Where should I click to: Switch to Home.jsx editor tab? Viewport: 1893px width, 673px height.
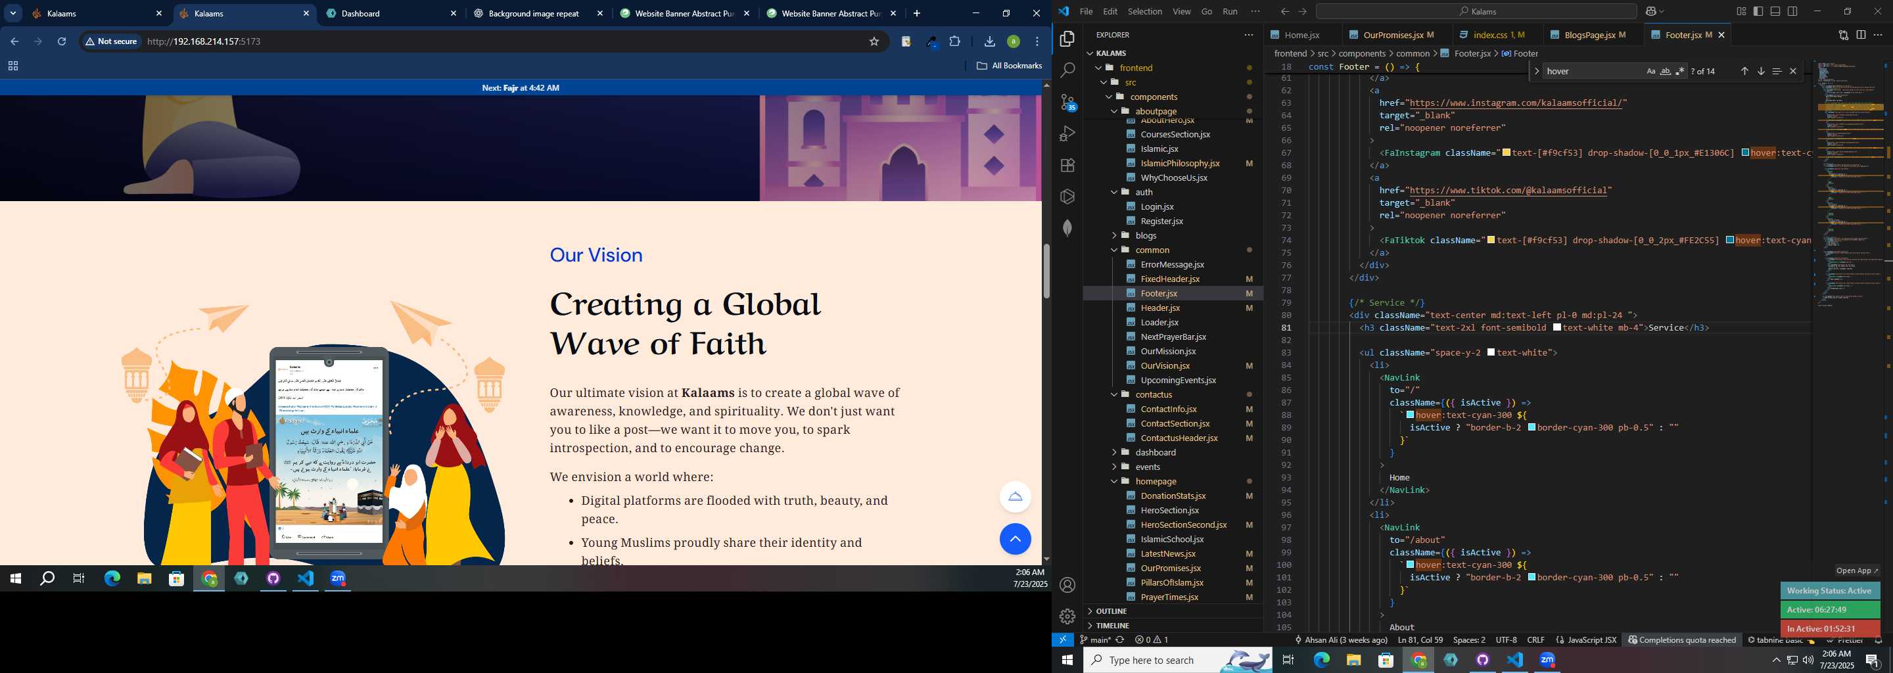click(1301, 35)
